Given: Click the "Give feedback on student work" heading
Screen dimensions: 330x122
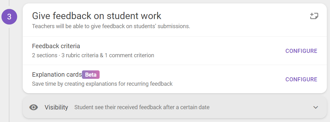Looking at the screenshot, I should click(x=96, y=16).
